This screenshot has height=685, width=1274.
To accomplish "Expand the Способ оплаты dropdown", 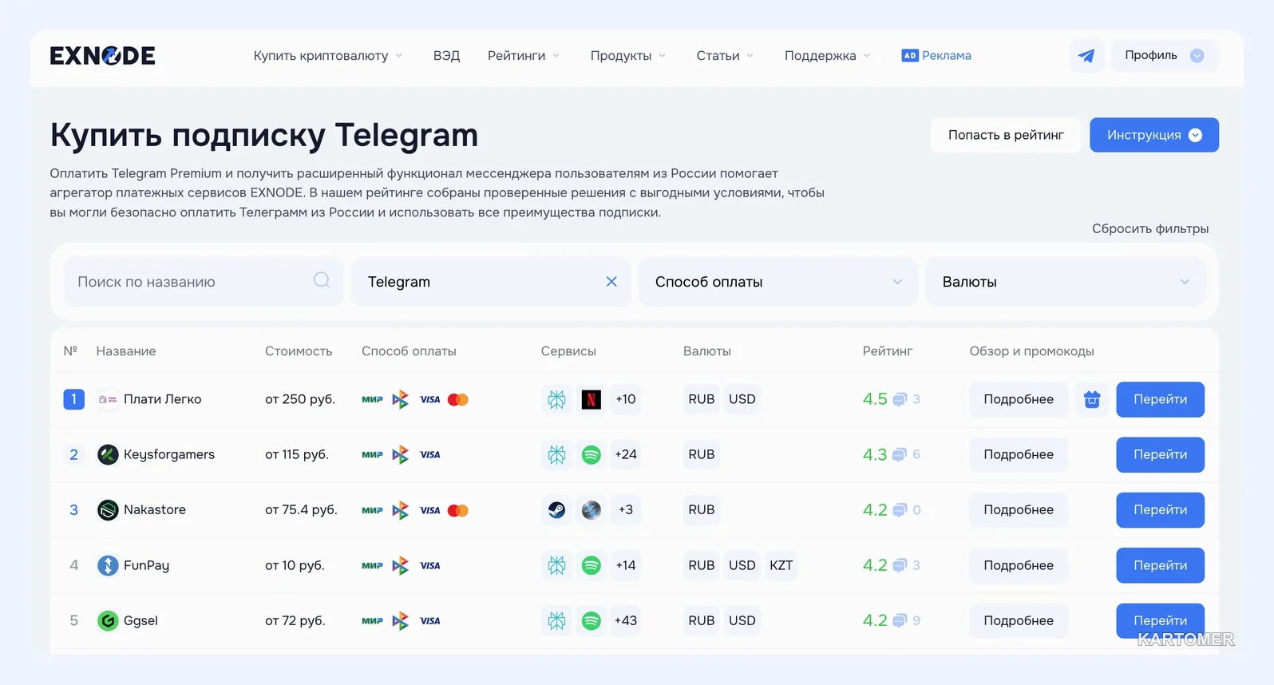I will pos(778,282).
